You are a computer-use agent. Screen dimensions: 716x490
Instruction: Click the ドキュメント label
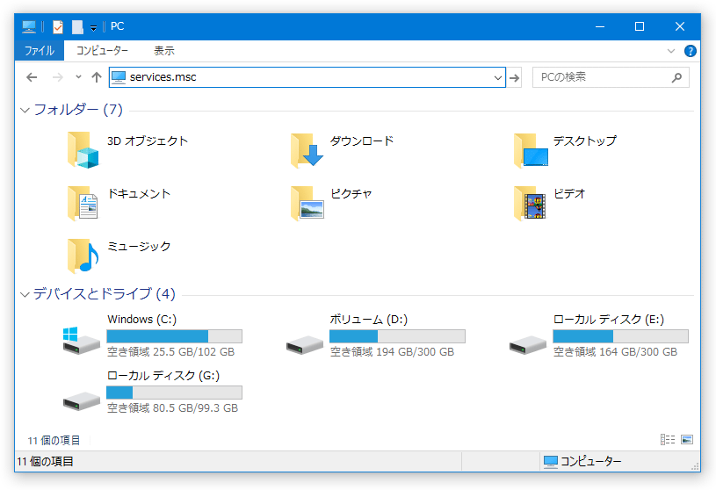pyautogui.click(x=139, y=194)
